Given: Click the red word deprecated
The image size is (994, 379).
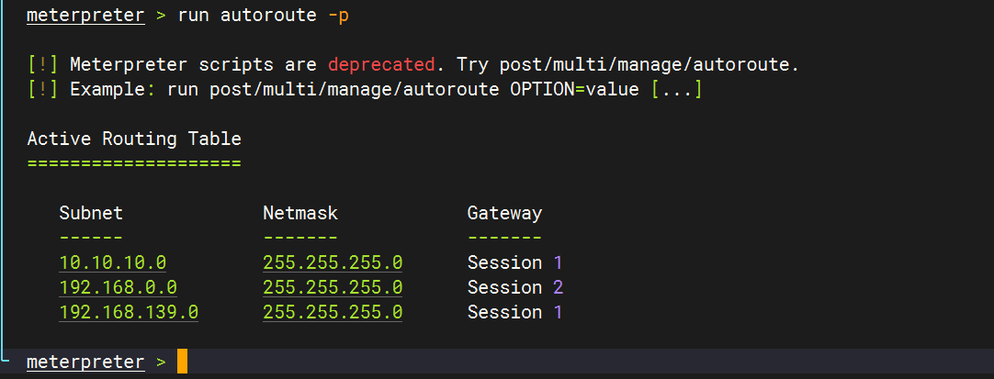Looking at the screenshot, I should [381, 65].
